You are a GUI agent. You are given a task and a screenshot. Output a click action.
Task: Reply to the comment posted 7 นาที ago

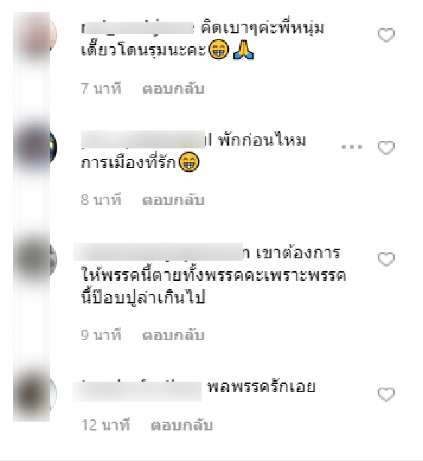pyautogui.click(x=173, y=89)
